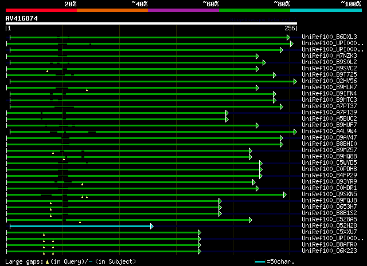Click arrowhead ending the Q9SKN5 alignment
Image resolution: width=367 pixels, height=266 pixels.
[x=285, y=195]
